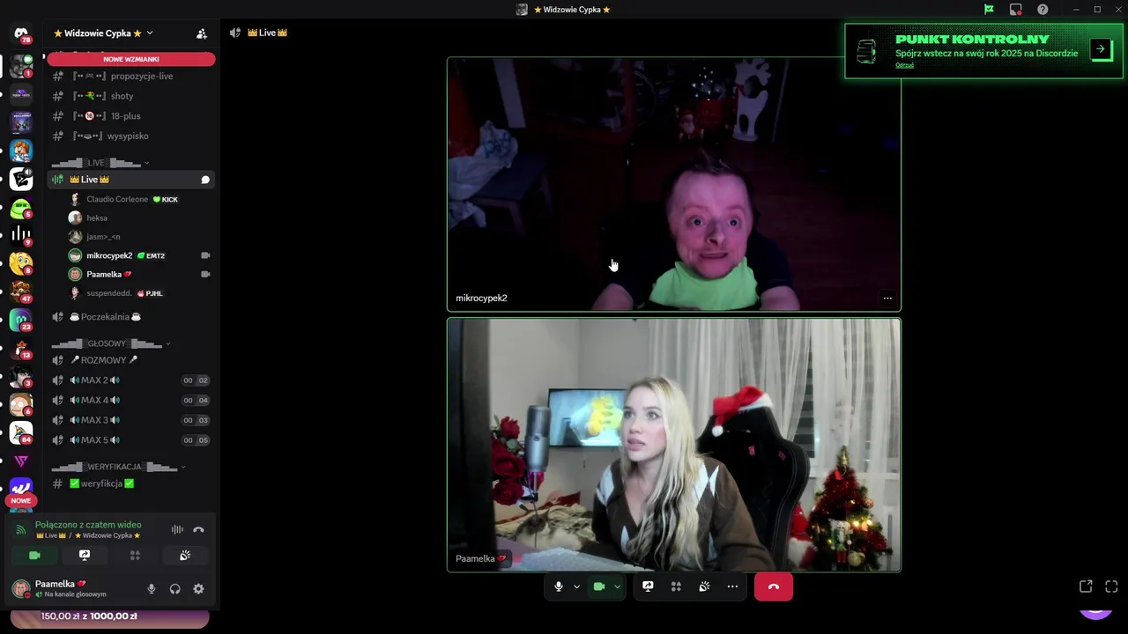
Task: Toggle camera in sidebar voice panel
Action: point(34,556)
